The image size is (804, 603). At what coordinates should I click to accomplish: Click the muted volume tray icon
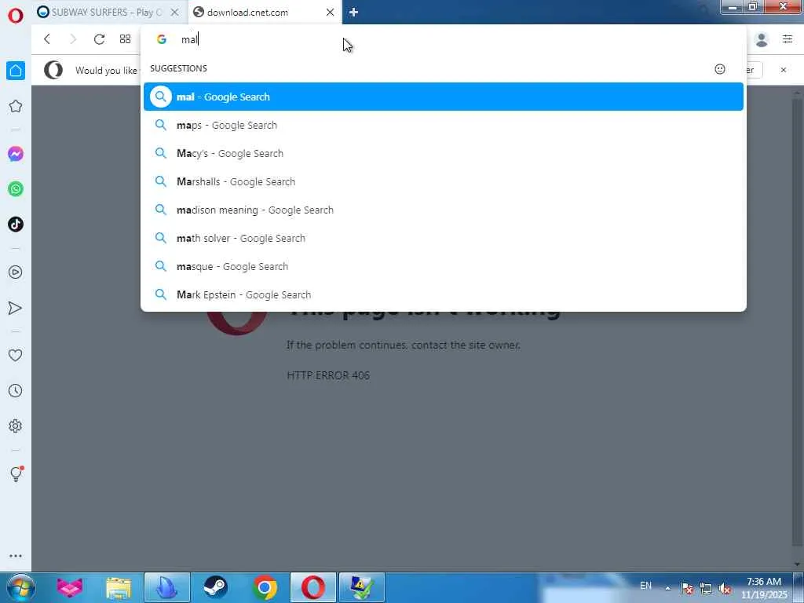point(725,588)
